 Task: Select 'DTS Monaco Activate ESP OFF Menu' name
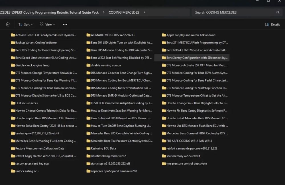pos(197,65)
